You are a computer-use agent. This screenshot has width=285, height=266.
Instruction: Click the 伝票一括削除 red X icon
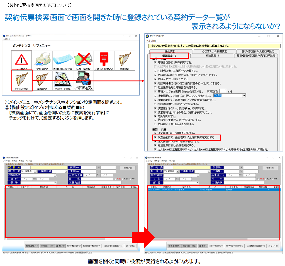pos(83,60)
